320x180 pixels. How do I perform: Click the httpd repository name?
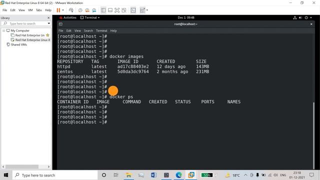tap(63, 66)
